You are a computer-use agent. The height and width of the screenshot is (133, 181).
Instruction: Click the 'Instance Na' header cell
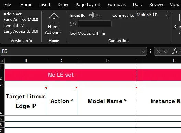[x=159, y=101]
